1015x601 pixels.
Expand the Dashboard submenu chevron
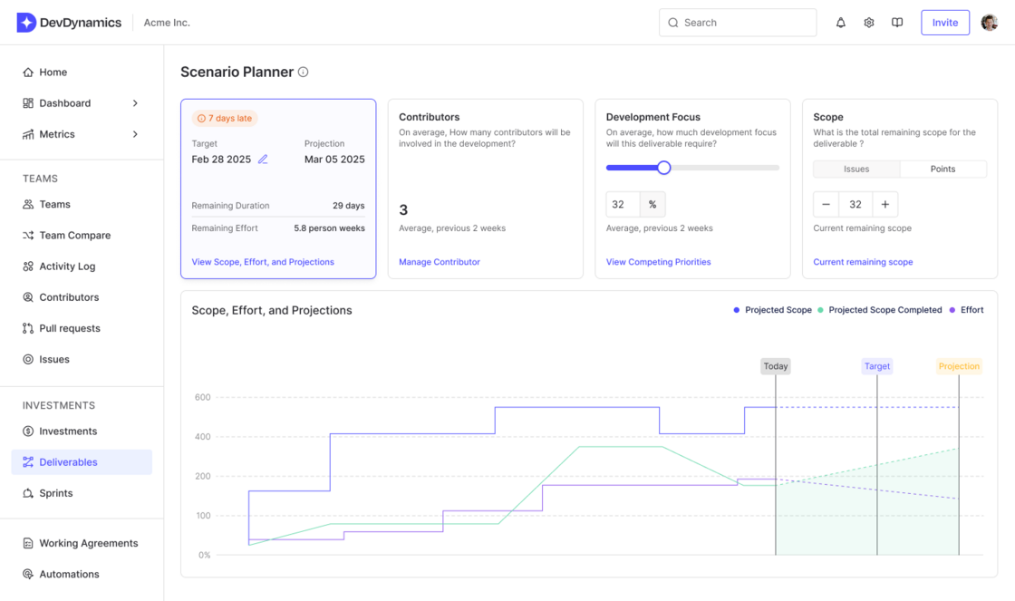pos(135,103)
